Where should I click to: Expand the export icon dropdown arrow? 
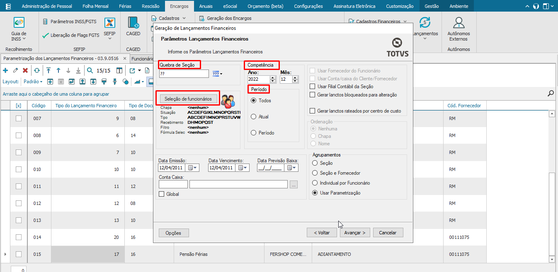[x=139, y=70]
